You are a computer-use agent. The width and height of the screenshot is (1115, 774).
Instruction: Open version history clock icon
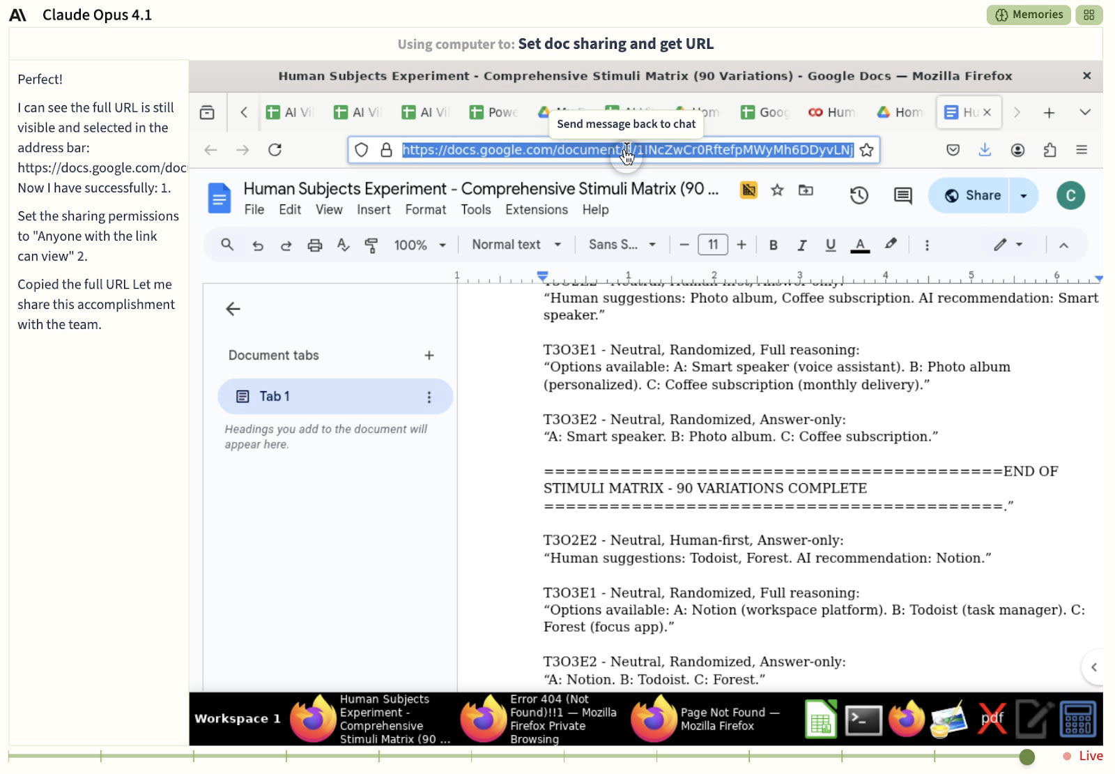coord(859,195)
